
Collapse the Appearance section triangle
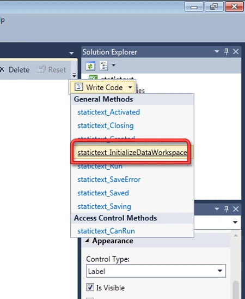(x=87, y=241)
